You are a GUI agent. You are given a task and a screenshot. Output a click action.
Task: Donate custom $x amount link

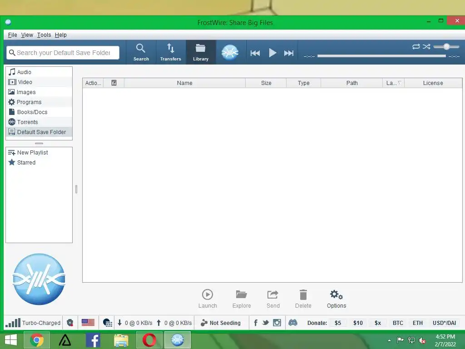pos(377,323)
